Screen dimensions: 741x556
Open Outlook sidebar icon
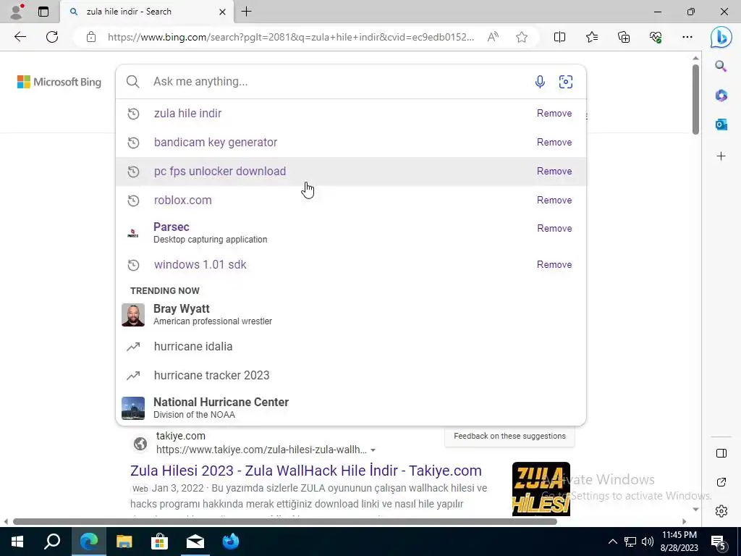[721, 125]
